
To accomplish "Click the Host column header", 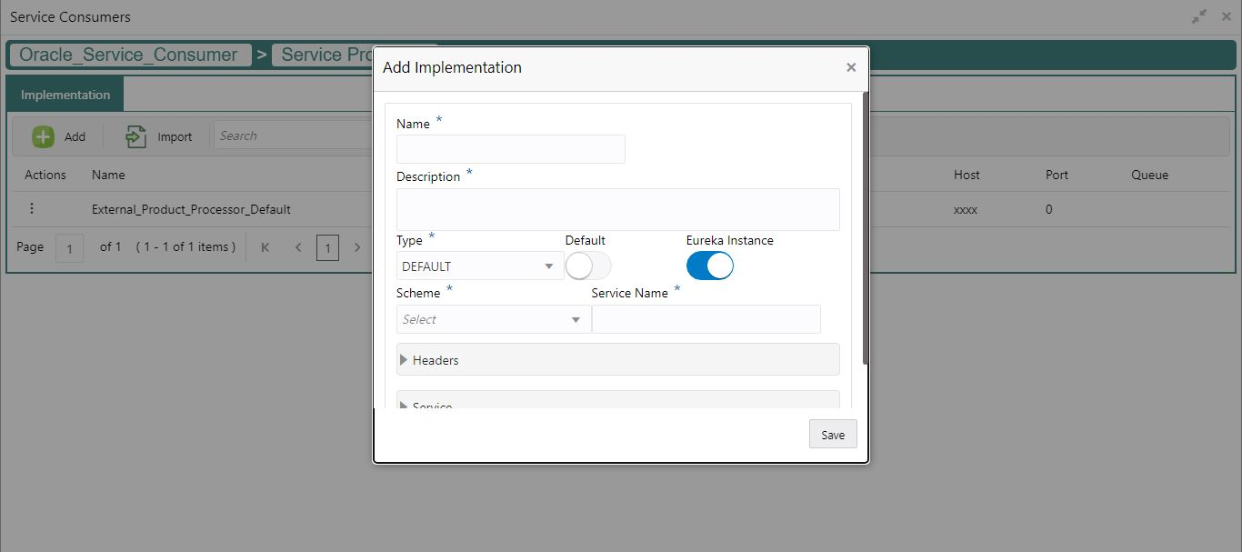I will [x=967, y=175].
